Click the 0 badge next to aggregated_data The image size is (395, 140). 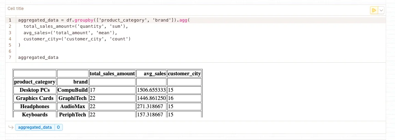(58, 127)
